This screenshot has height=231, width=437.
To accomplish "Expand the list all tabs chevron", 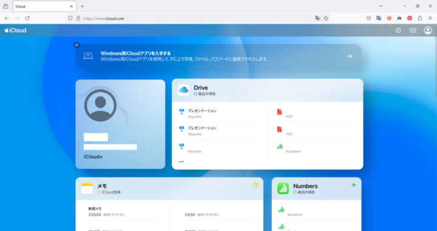I will coord(381,6).
